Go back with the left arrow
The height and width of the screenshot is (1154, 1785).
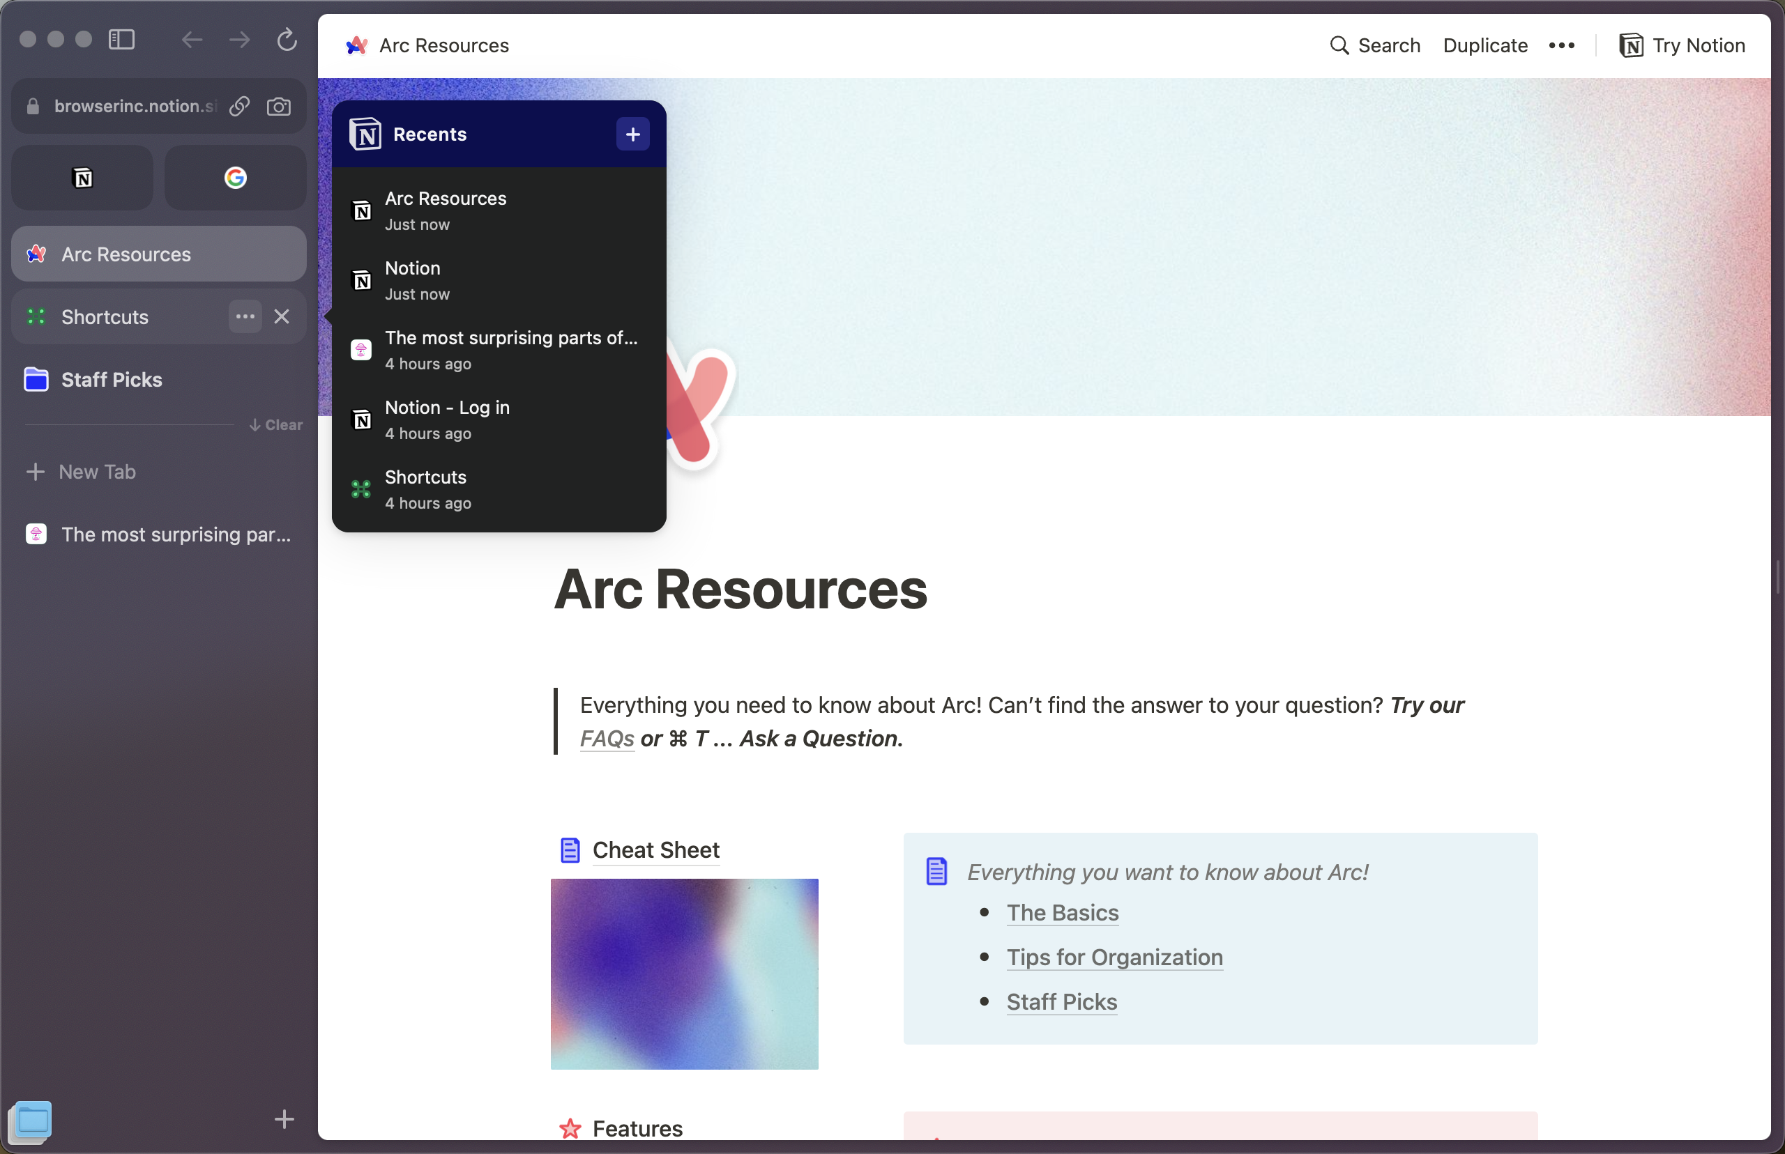coord(192,39)
